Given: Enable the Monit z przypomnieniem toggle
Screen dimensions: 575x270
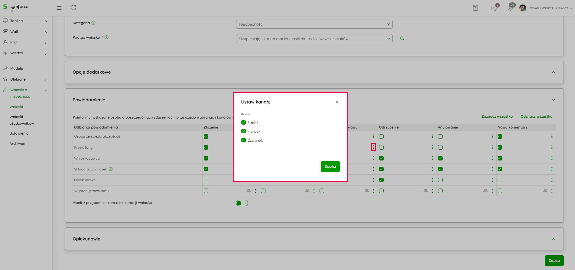Looking at the screenshot, I should pos(242,203).
